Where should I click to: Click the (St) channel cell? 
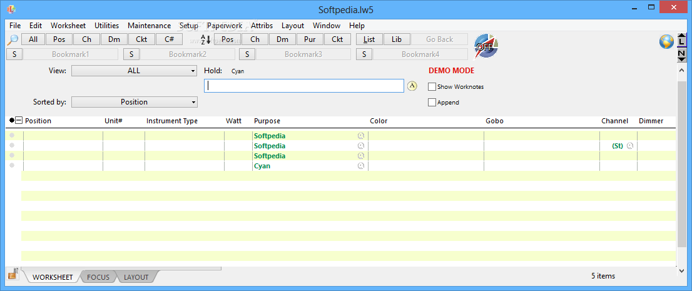pos(618,146)
